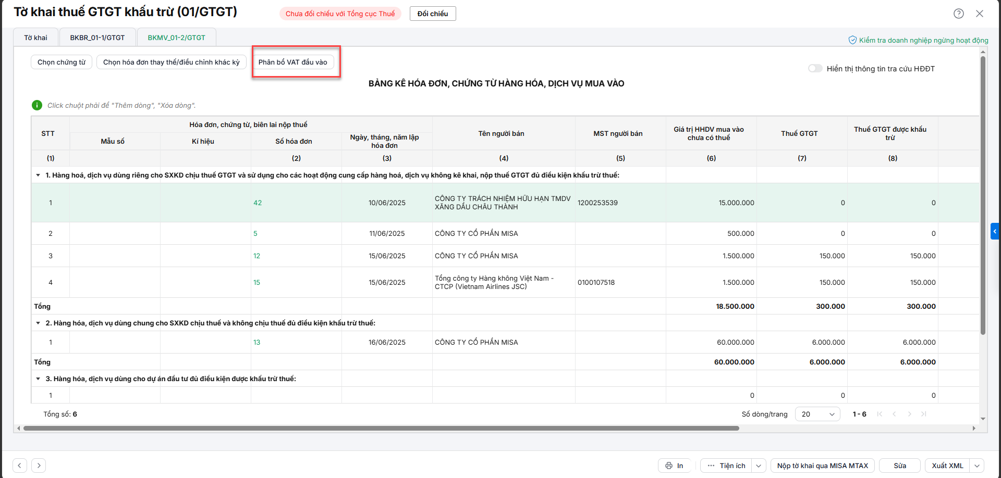Select the BKMV_01-2/GTGT tab

tap(176, 37)
